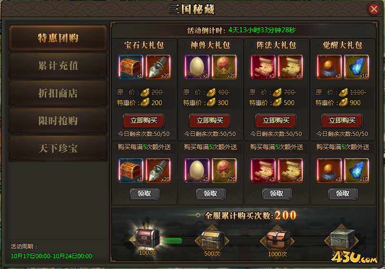Click the grey chisel x20 icon in 宝石大礼包
The image size is (385, 269).
pyautogui.click(x=158, y=67)
